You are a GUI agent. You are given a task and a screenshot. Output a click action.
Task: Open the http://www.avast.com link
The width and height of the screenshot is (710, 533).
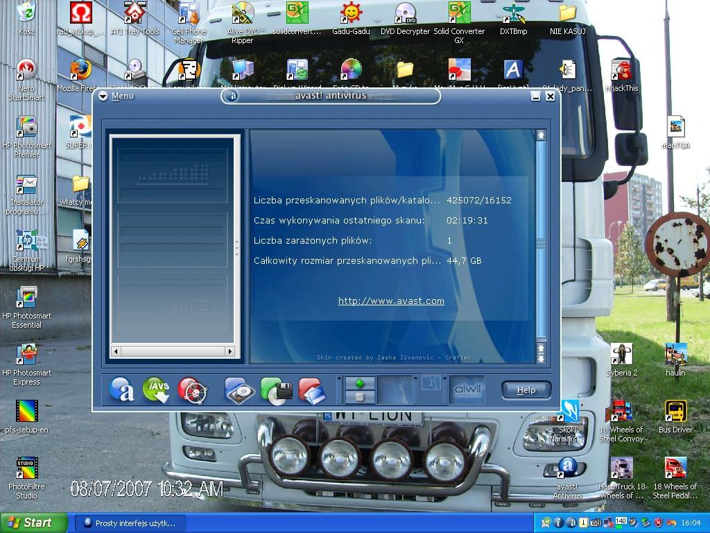(391, 301)
